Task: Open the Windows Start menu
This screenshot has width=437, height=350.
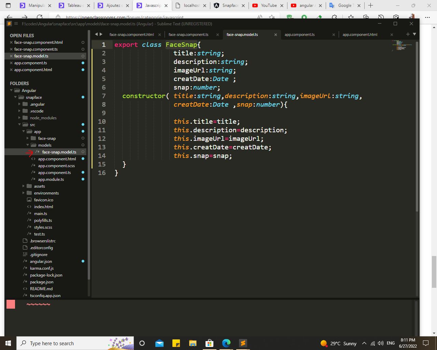Action: coord(8,343)
